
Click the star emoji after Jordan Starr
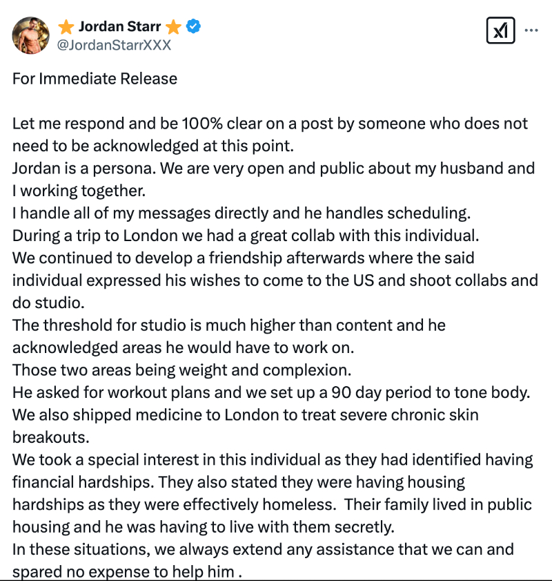[173, 27]
